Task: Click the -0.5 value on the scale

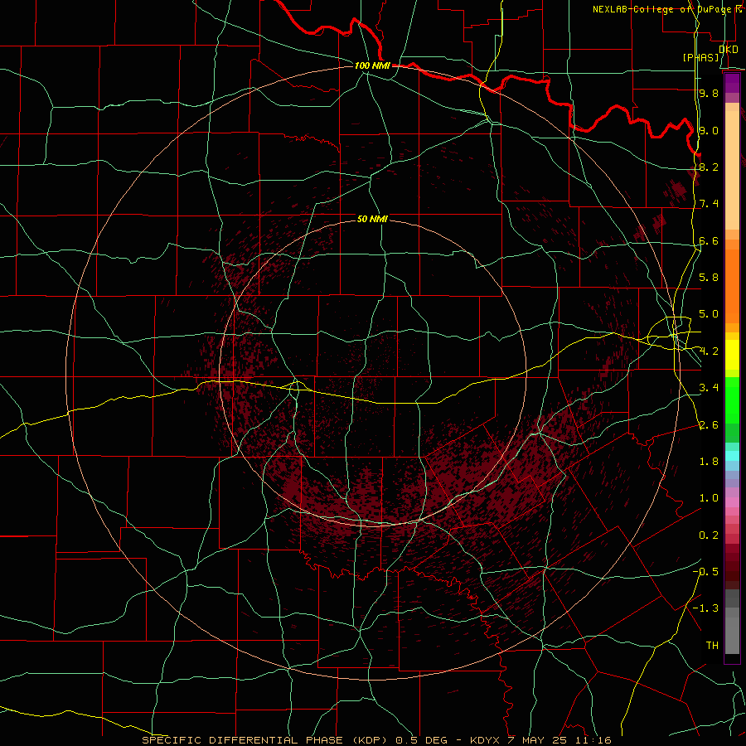Action: coord(705,572)
